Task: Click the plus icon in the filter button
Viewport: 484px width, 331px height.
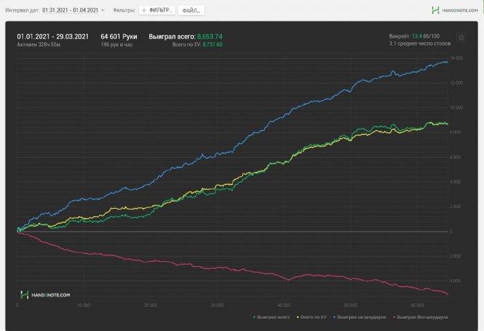Action: pyautogui.click(x=144, y=10)
